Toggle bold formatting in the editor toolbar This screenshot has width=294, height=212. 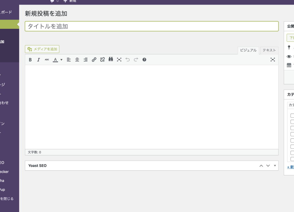pyautogui.click(x=30, y=60)
